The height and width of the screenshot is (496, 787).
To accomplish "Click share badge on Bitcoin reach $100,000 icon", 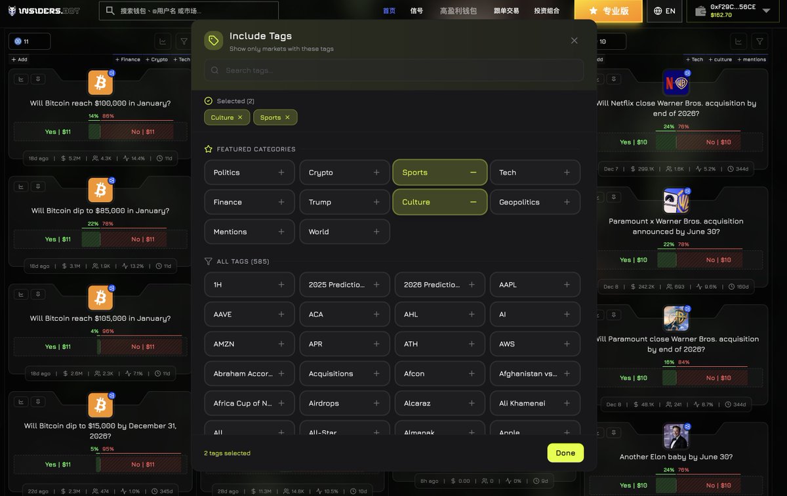I will click(111, 72).
